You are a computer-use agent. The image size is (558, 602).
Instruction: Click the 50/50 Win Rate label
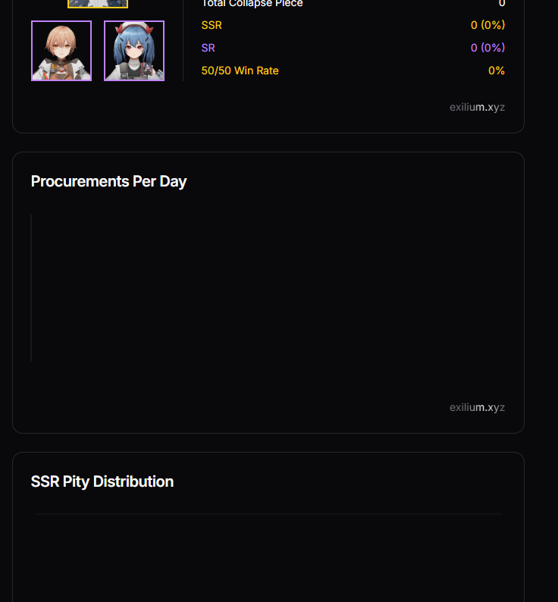tap(240, 71)
